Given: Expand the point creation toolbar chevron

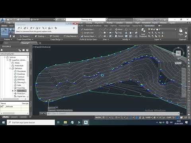Looking at the screenshot, I should [x=74, y=28].
